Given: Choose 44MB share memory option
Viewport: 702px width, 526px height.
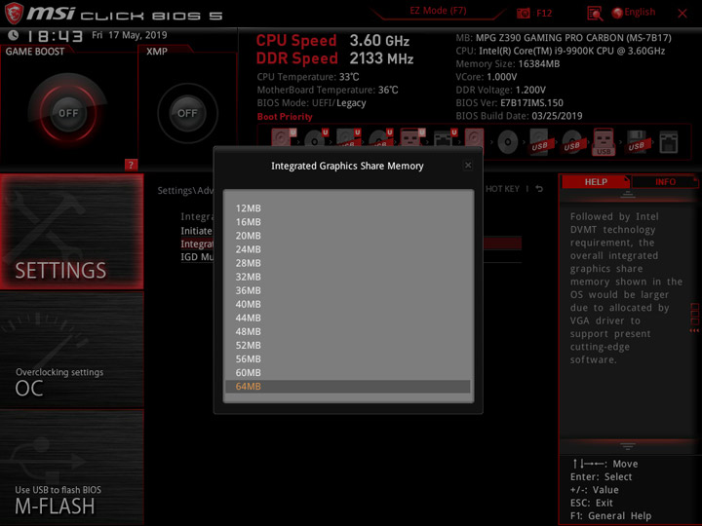Looking at the screenshot, I should click(348, 318).
